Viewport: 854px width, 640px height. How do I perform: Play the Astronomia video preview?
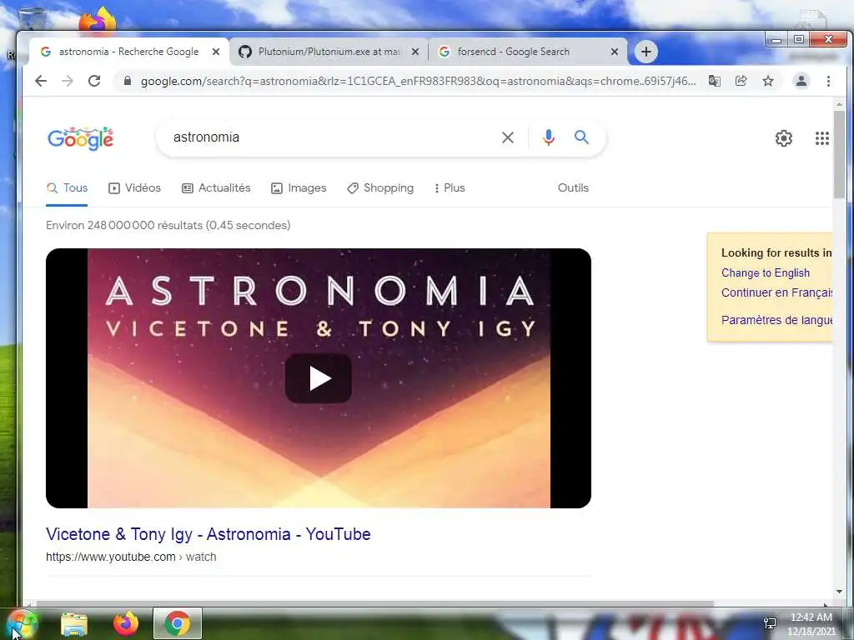tap(319, 379)
